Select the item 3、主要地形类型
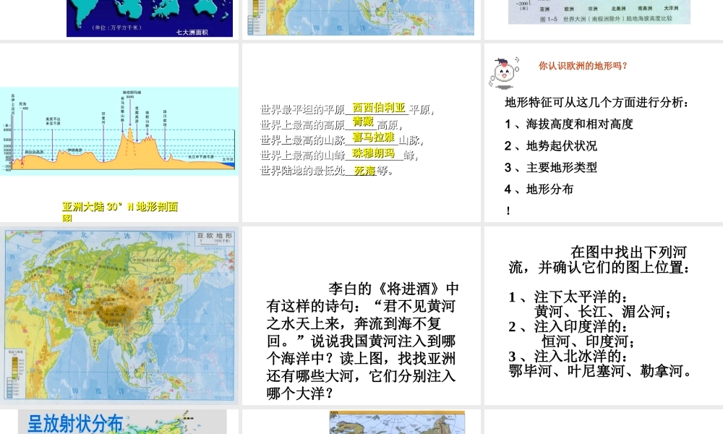Screen dimensions: 723x434 pos(550,167)
